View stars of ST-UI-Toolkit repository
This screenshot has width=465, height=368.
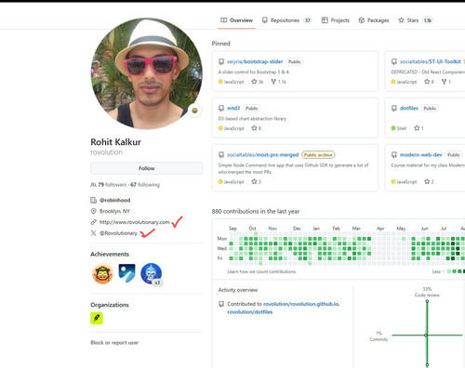(429, 82)
